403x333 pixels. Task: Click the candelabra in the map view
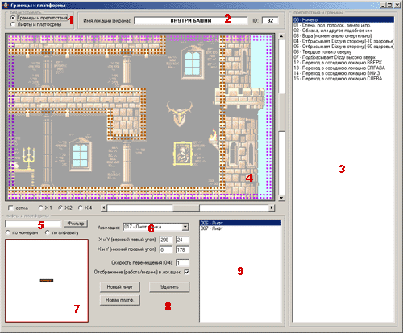[x=28, y=158]
